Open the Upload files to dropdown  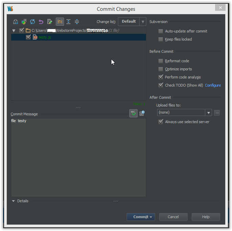pos(184,113)
